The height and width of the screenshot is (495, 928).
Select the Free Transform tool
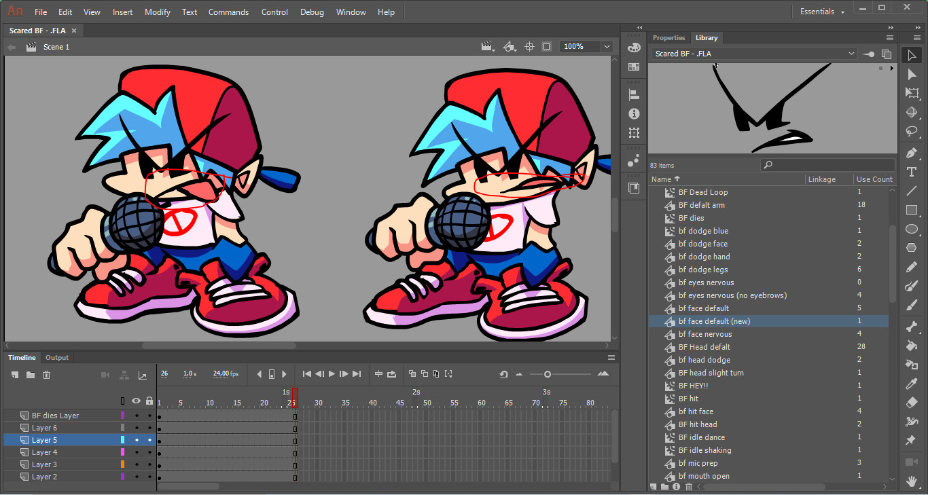pos(912,94)
